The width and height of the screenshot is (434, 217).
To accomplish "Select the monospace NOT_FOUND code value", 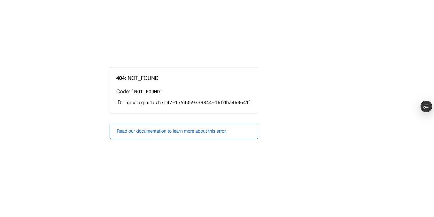I will tap(147, 92).
